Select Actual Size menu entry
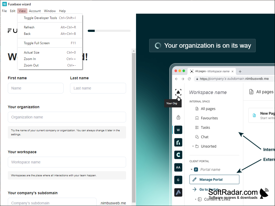The height and width of the screenshot is (206, 275). (50, 53)
